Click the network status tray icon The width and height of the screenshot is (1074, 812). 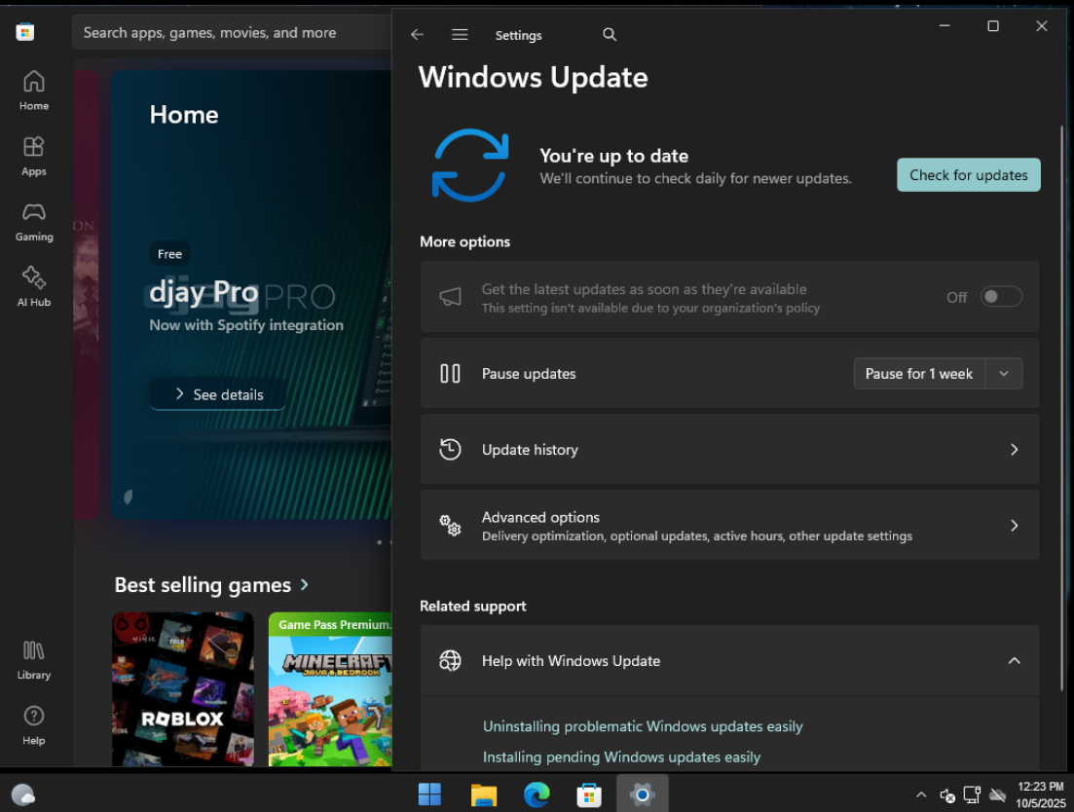(x=972, y=794)
